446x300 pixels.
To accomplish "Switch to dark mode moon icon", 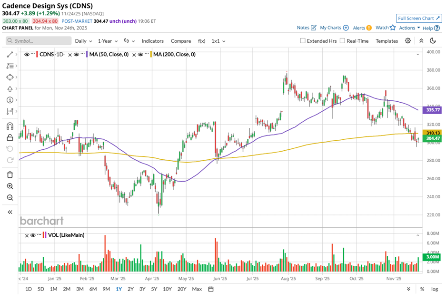I will (x=433, y=41).
